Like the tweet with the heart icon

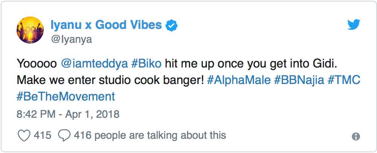(24, 135)
